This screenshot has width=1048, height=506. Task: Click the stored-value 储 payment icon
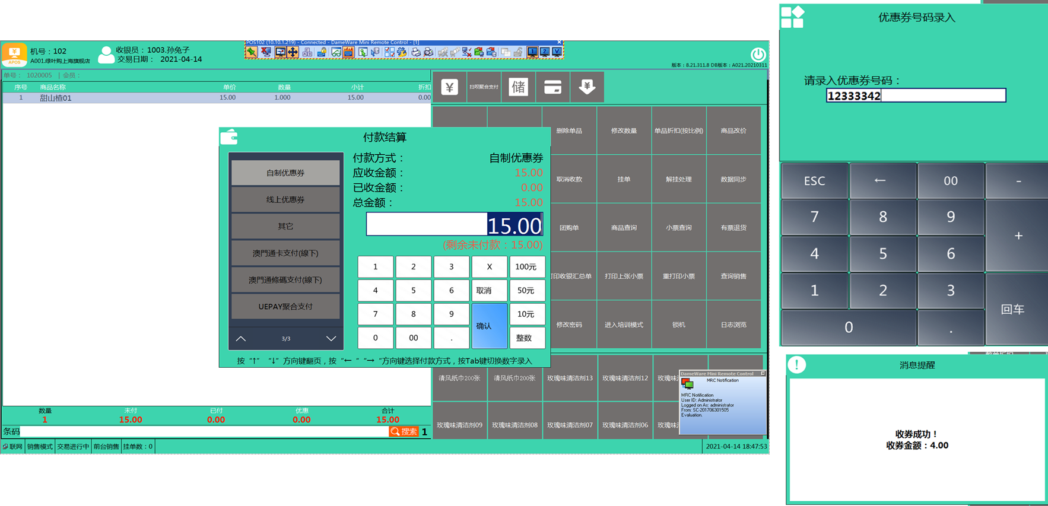518,87
